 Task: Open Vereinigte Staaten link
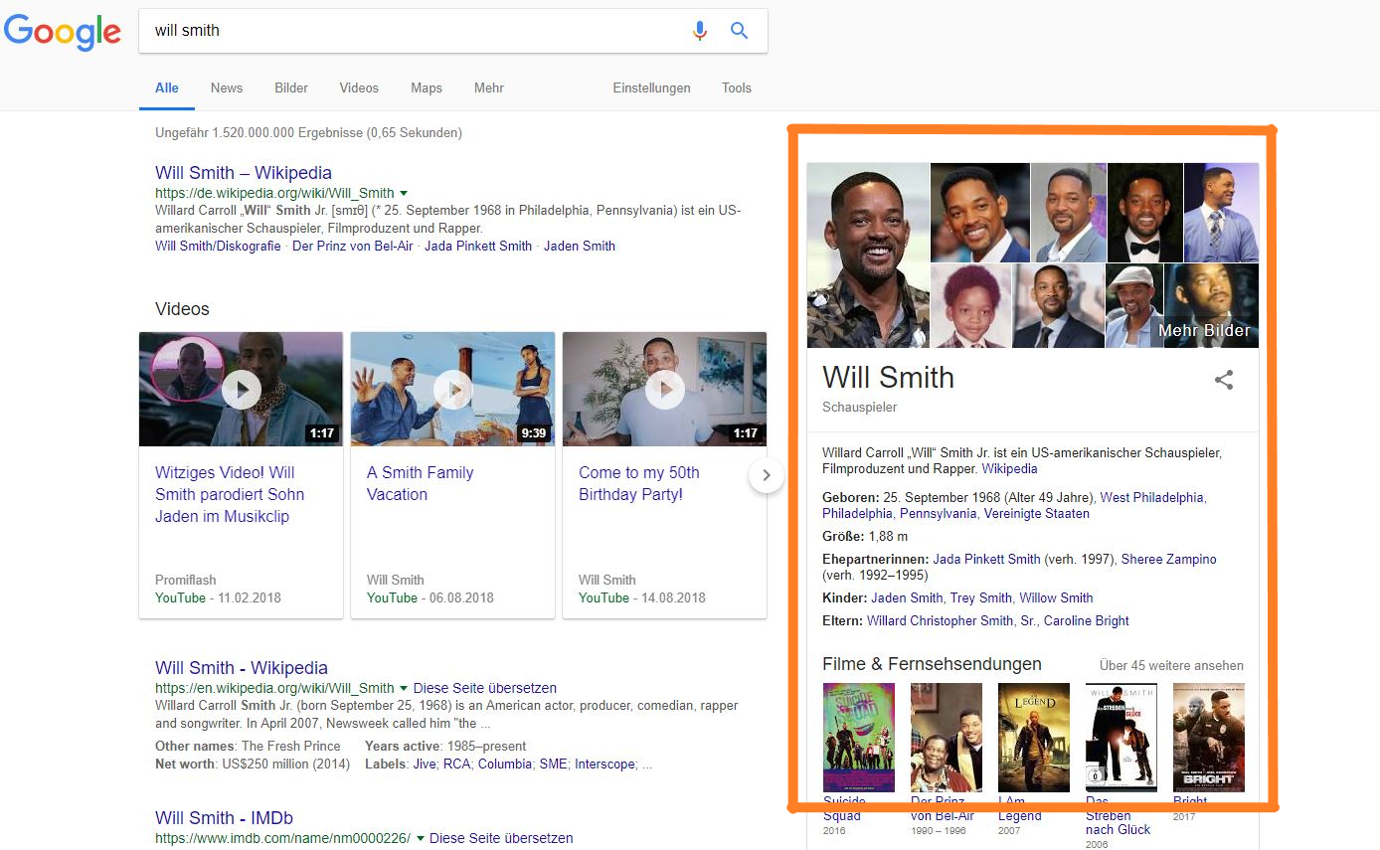[1036, 514]
